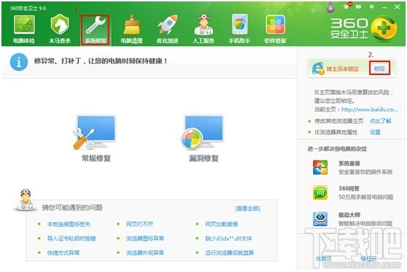Open 导入证书私钥时报错 issue link
Viewport: 407px width, 272px height.
(71, 238)
